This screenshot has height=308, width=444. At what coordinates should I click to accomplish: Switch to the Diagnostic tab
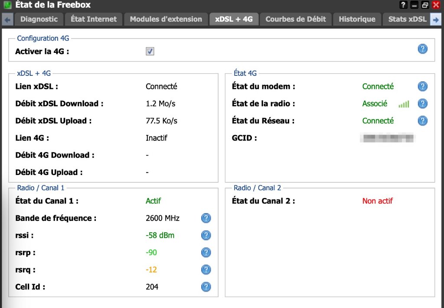click(x=39, y=19)
